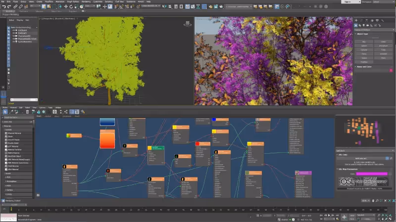Click the Sphere primitive button
Screen dimensions: 396x222
pyautogui.click(x=364, y=45)
